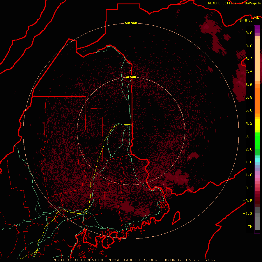Click the -1.3 legend value

click(248, 214)
